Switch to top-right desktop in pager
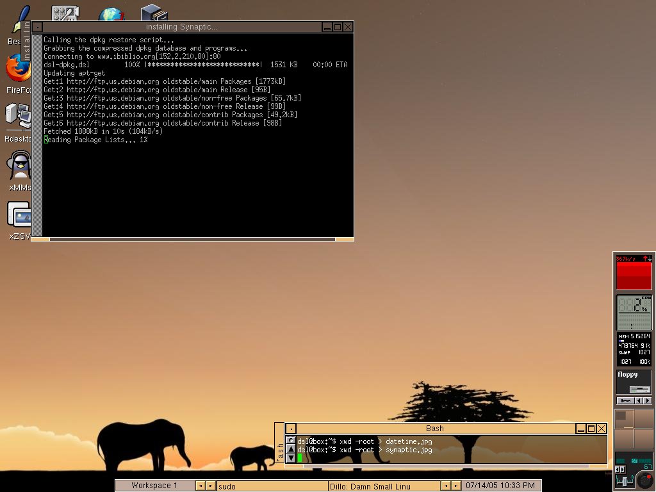656x492 pixels. tap(643, 419)
